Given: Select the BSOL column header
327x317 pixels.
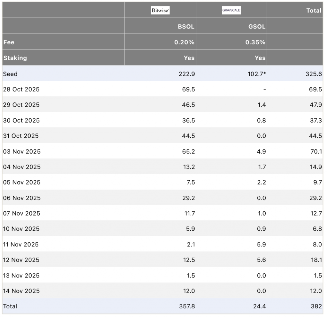Looking at the screenshot, I should pyautogui.click(x=186, y=26).
